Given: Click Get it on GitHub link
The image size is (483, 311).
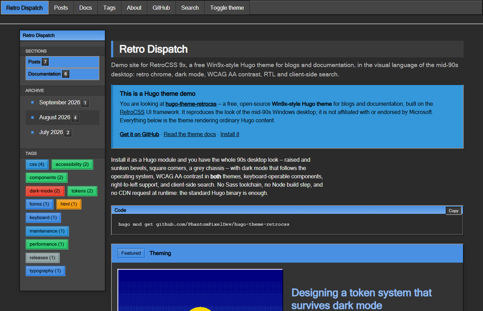Looking at the screenshot, I should (x=139, y=134).
